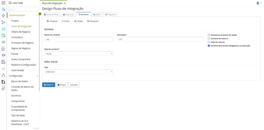Click the sidebar search input field
The width and height of the screenshot is (264, 130).
[24, 9]
